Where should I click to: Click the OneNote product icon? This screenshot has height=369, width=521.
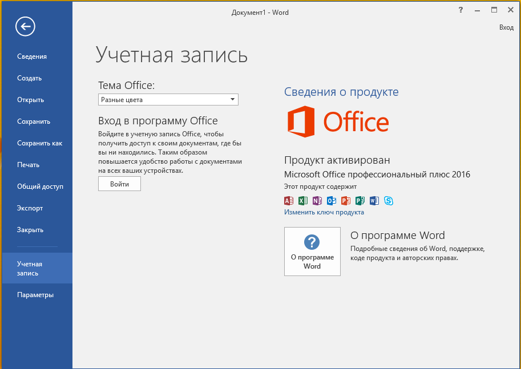tap(317, 201)
